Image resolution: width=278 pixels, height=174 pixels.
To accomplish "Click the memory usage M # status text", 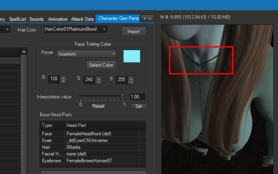I will [x=195, y=17].
